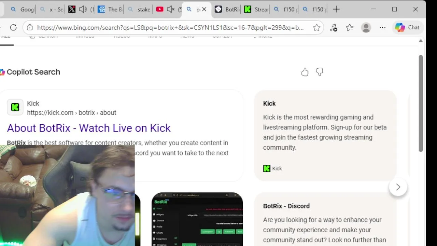This screenshot has width=437, height=246.
Task: Switch to the Google tab
Action: point(22,9)
